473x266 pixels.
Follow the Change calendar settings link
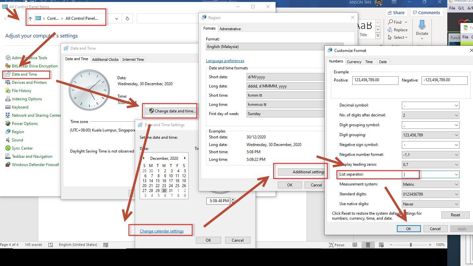point(161,231)
